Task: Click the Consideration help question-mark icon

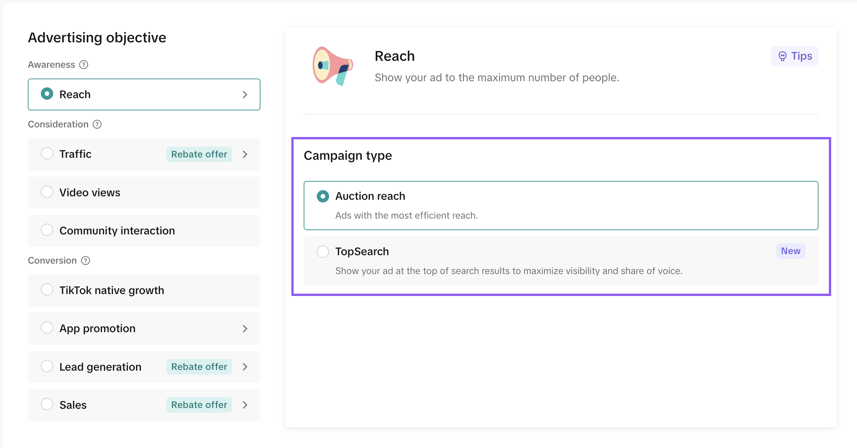Action: point(97,124)
